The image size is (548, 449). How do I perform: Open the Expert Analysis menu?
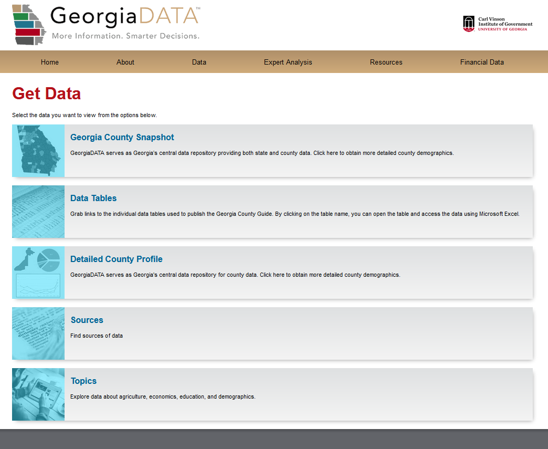click(288, 62)
